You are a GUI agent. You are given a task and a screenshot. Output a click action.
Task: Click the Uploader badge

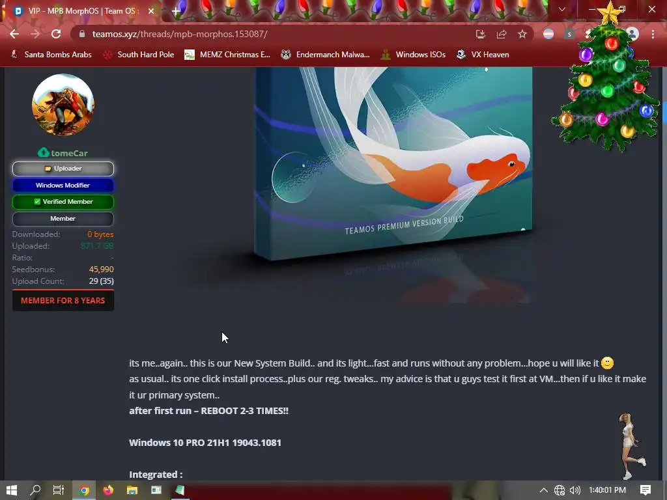point(63,169)
